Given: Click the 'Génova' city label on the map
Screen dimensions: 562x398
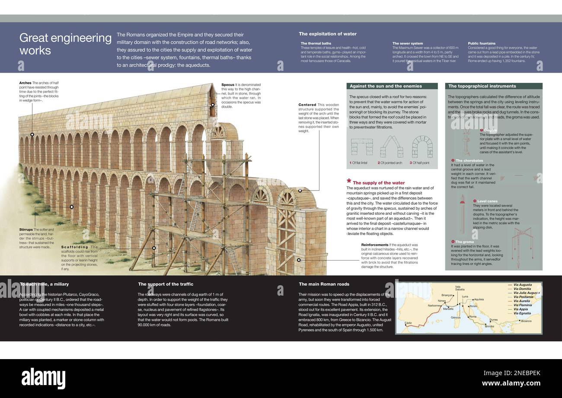Looking at the screenshot, I should coord(456,317).
